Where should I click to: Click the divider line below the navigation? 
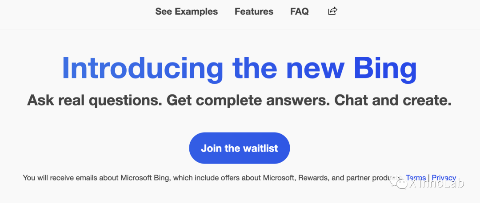click(x=240, y=30)
